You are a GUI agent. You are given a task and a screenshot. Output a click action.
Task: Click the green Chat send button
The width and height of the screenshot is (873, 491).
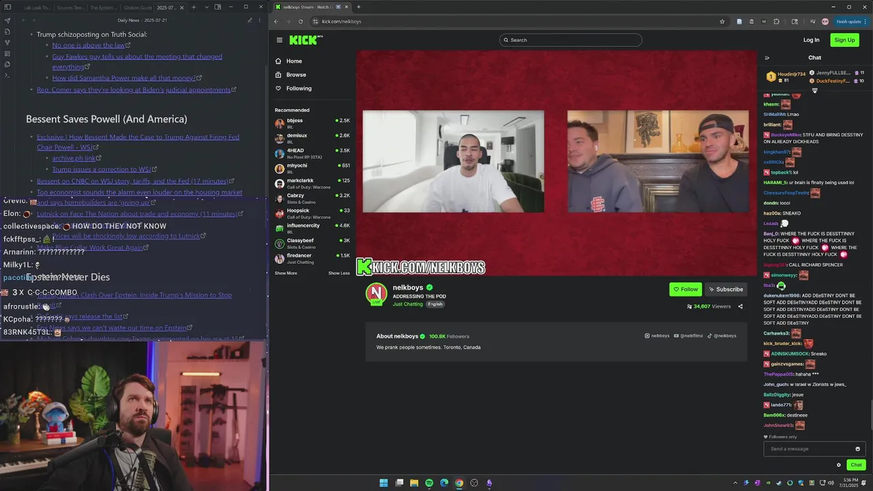coord(856,465)
